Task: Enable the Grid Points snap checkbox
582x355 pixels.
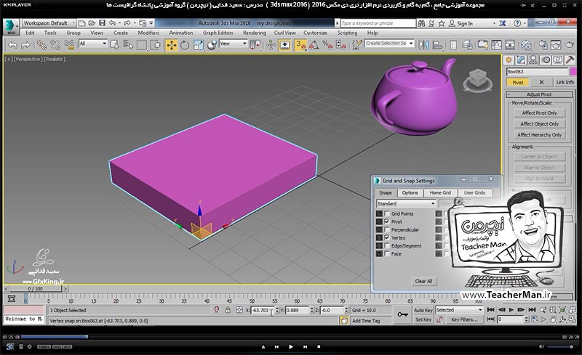Action: tap(387, 213)
